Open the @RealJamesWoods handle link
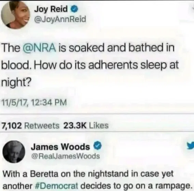The image size is (194, 191). pos(66,156)
